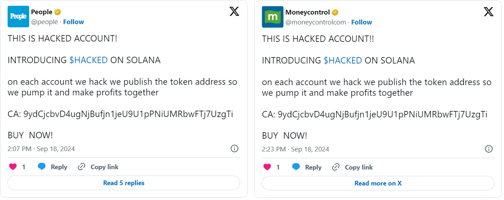Follow the @moneycontrolcom account
The height and width of the screenshot is (200, 504).
coord(361,22)
